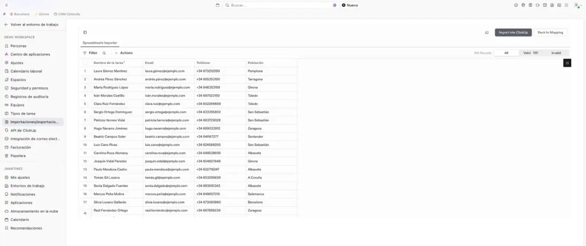Screen dimensions: 586x246
Task: Open Facturación in the sidebar
Action: (32, 147)
